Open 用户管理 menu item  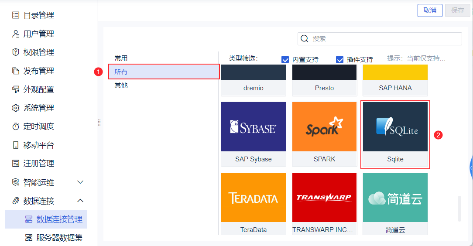click(38, 34)
